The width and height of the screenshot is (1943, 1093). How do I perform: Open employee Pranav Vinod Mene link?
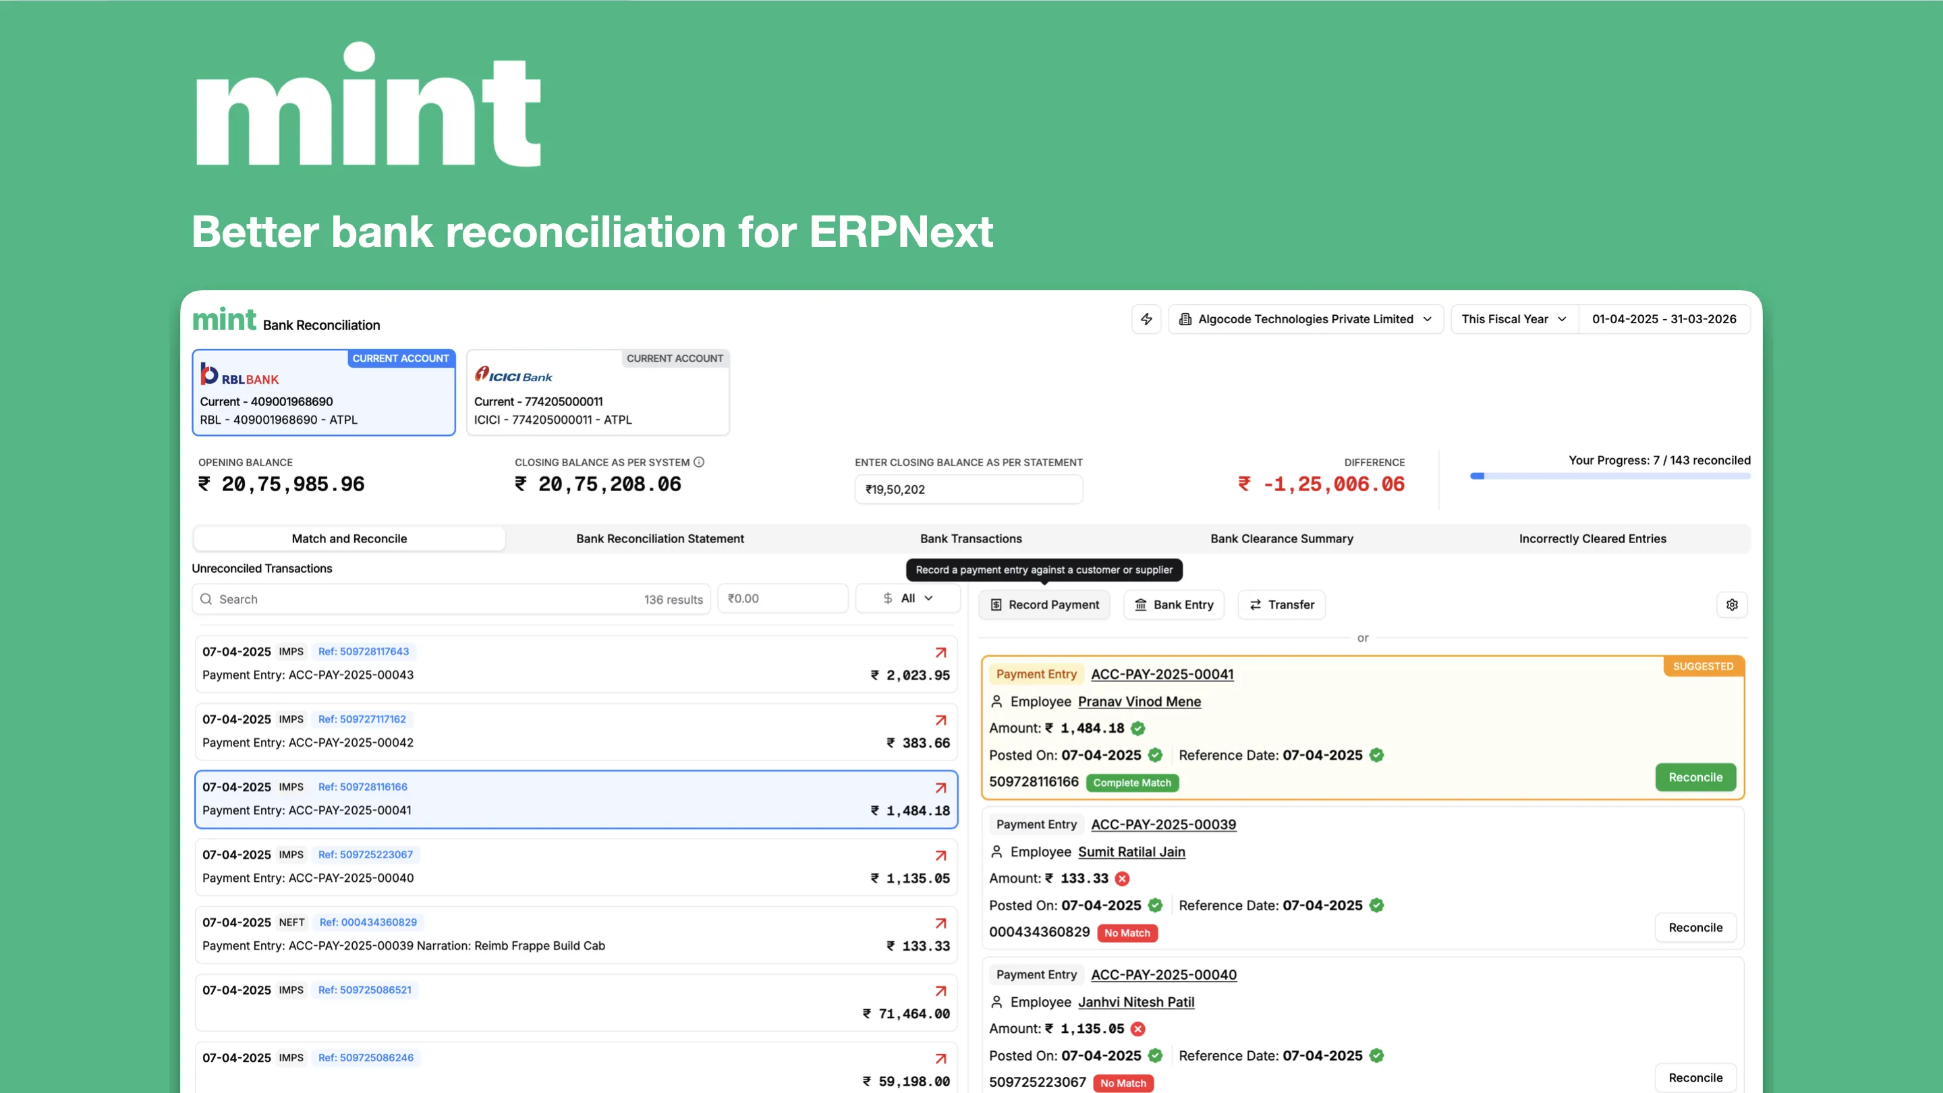tap(1139, 701)
